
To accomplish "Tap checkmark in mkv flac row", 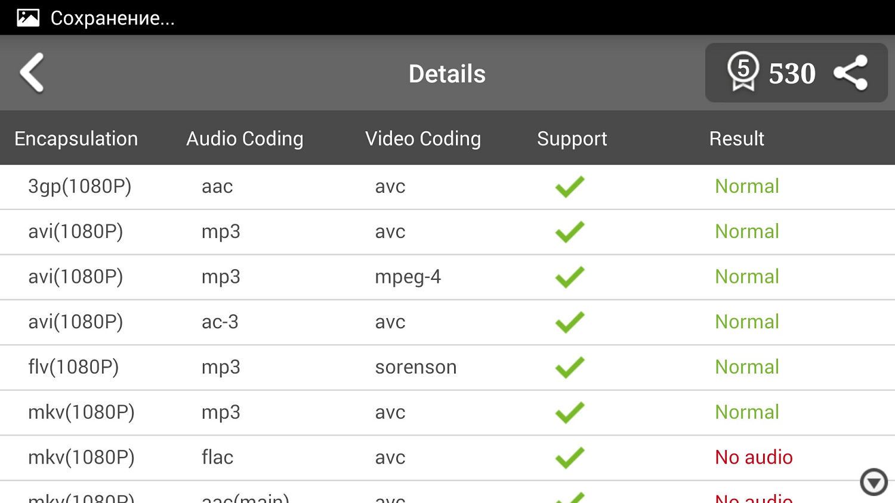I will click(570, 458).
